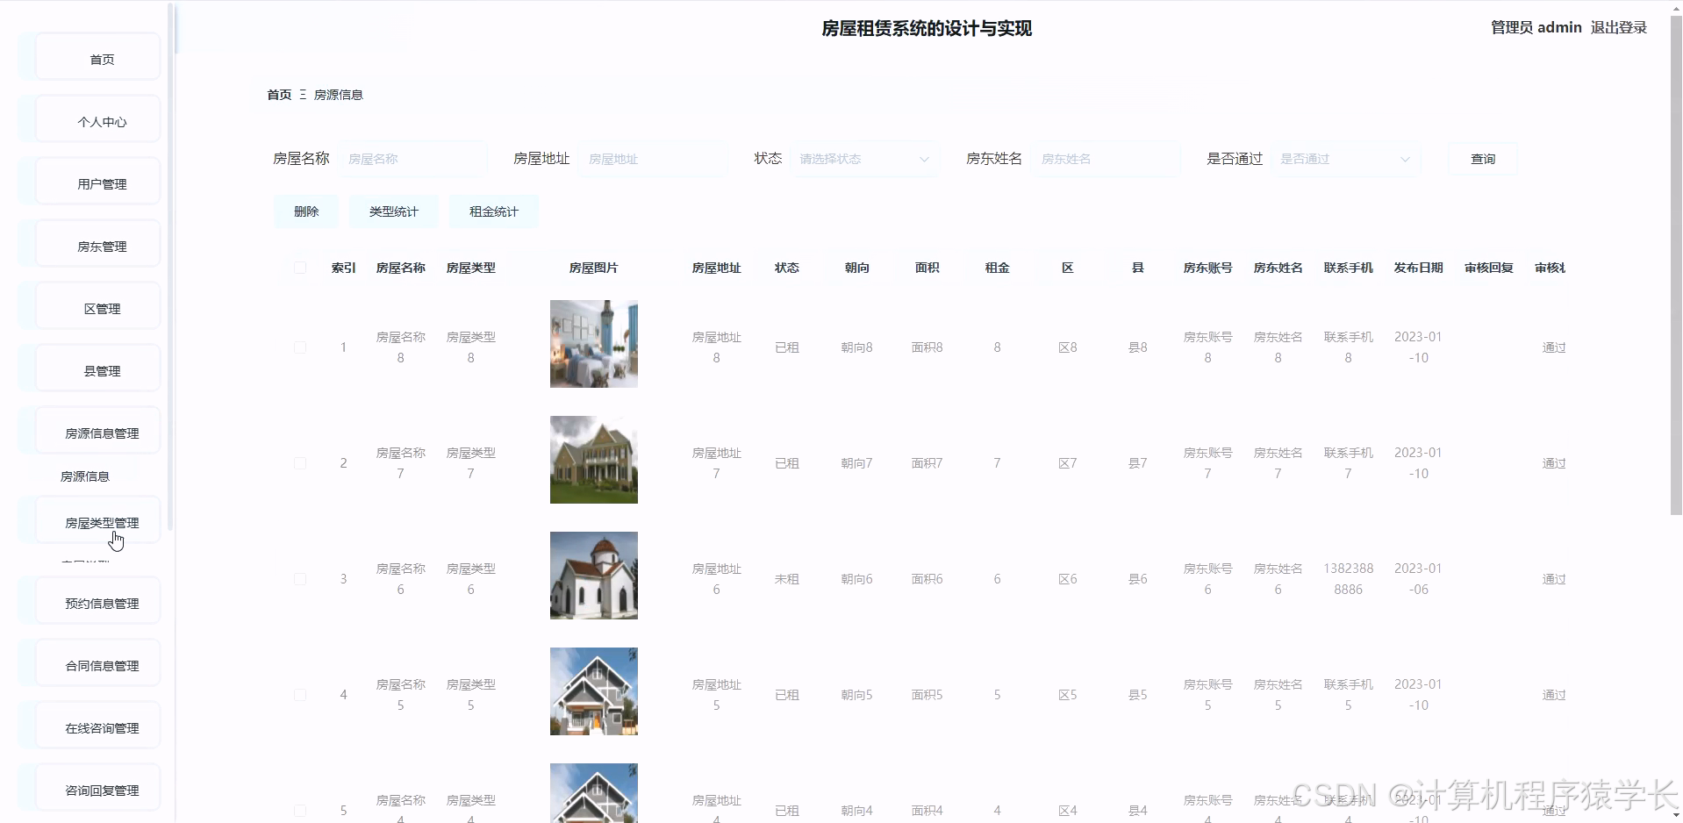This screenshot has width=1683, height=823.
Task: Click the 首页 breadcrumb link
Action: [278, 94]
